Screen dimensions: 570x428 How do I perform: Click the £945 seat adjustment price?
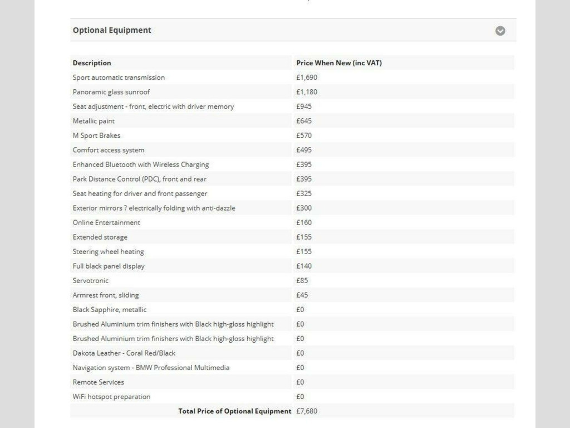coord(304,106)
